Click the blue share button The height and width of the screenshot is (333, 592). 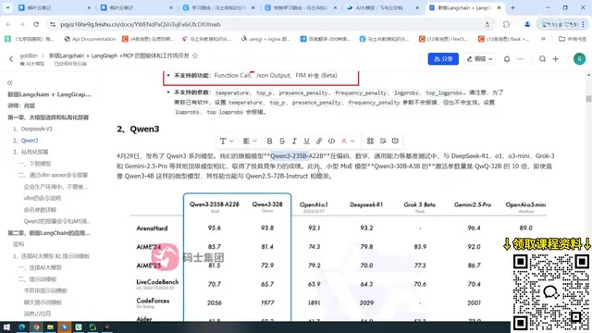pyautogui.click(x=443, y=59)
